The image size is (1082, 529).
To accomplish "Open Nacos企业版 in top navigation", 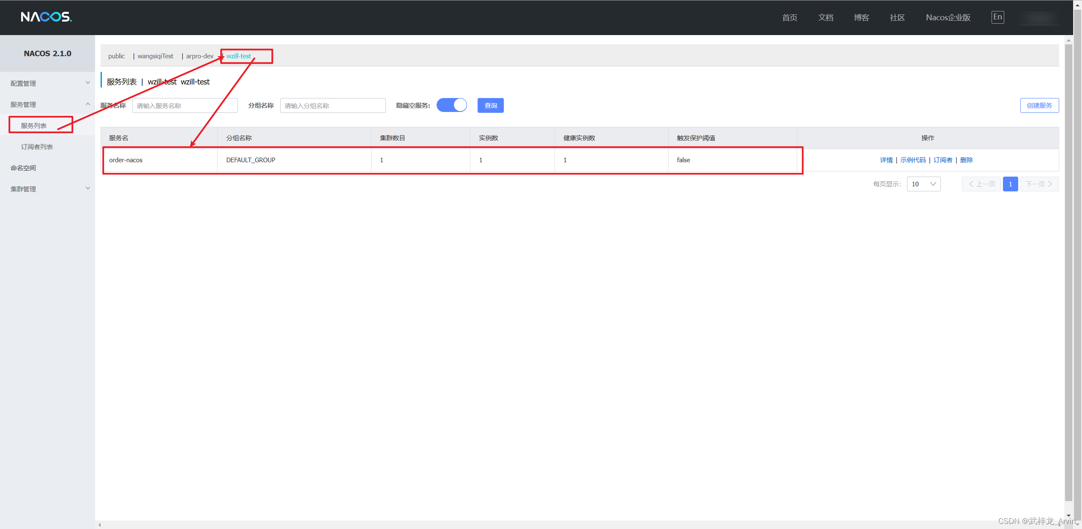I will click(948, 18).
